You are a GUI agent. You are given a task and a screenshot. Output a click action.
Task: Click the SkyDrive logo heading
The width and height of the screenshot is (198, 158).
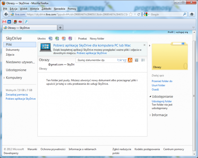coord(14,38)
